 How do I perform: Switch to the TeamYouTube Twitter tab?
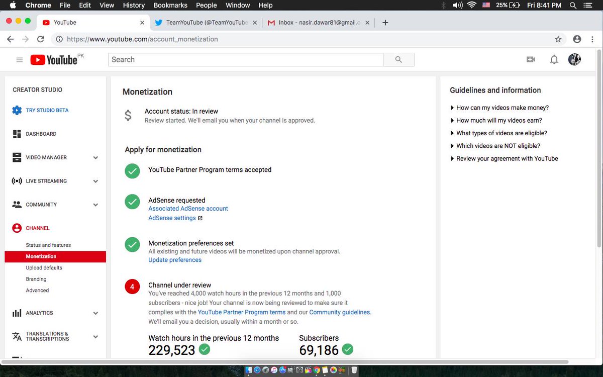(x=206, y=23)
